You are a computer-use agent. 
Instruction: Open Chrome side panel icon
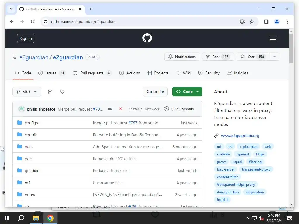tap(266, 22)
